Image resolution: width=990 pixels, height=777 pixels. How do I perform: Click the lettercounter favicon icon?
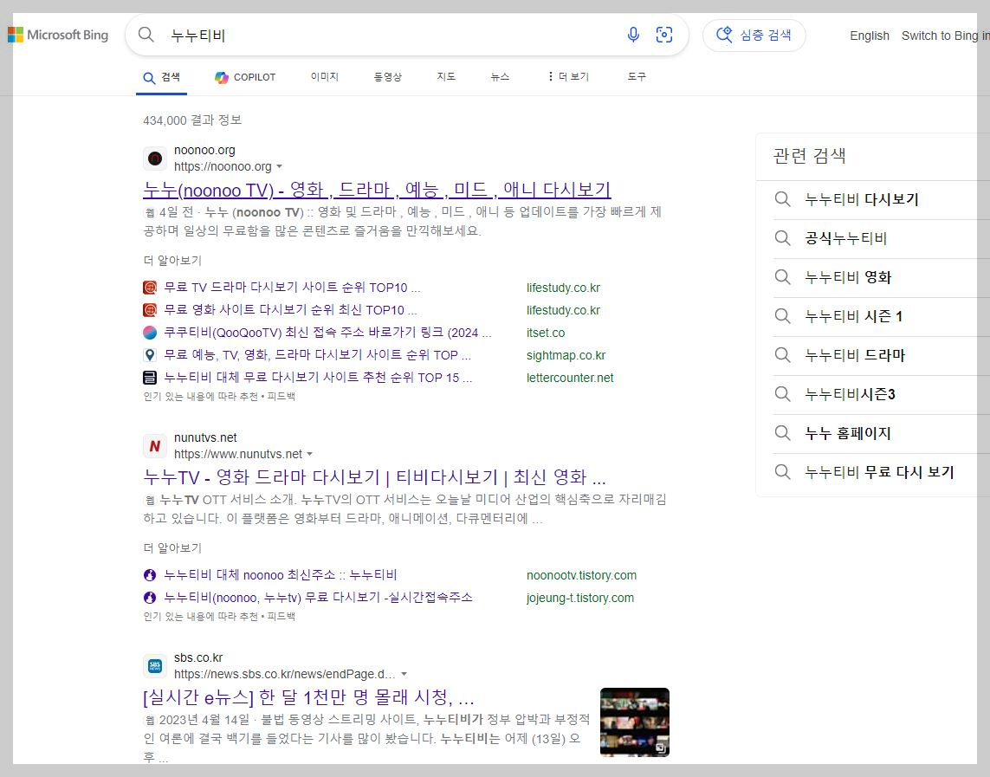pyautogui.click(x=150, y=378)
